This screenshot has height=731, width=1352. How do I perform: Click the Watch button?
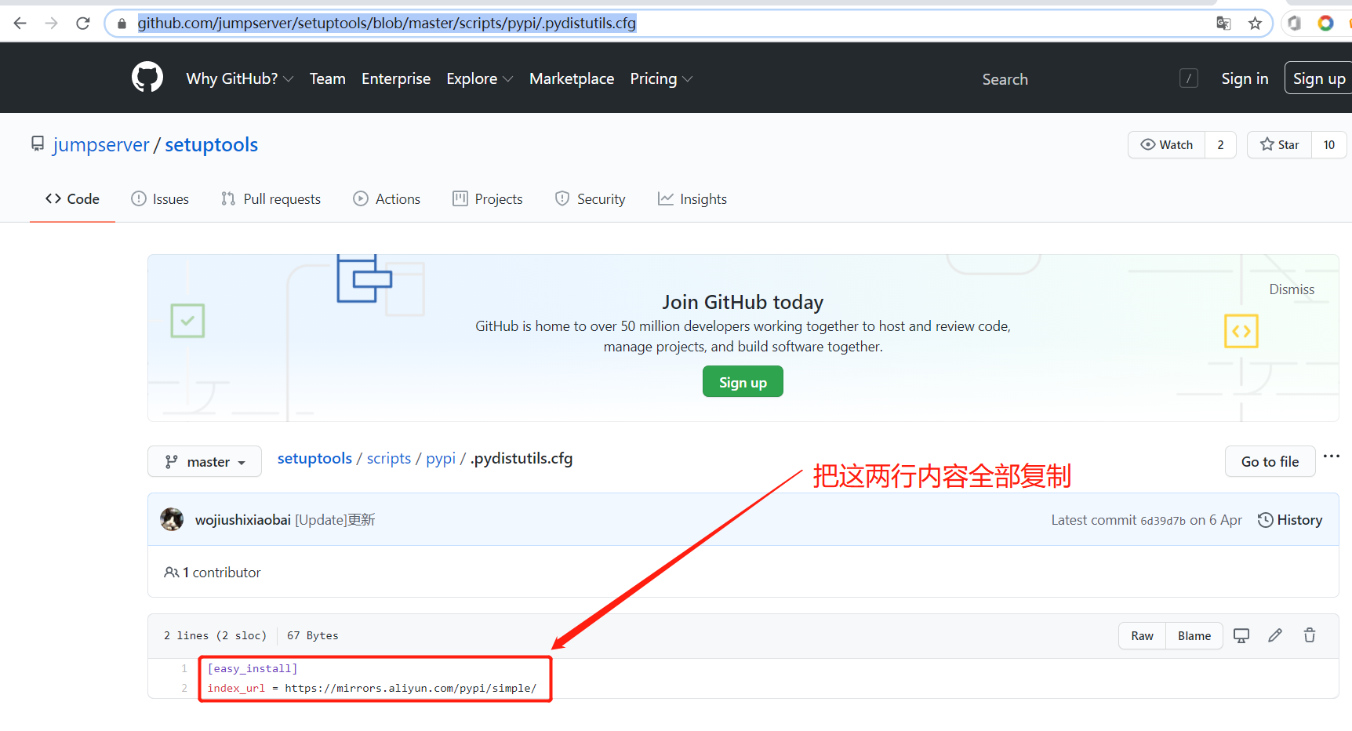(x=1167, y=145)
